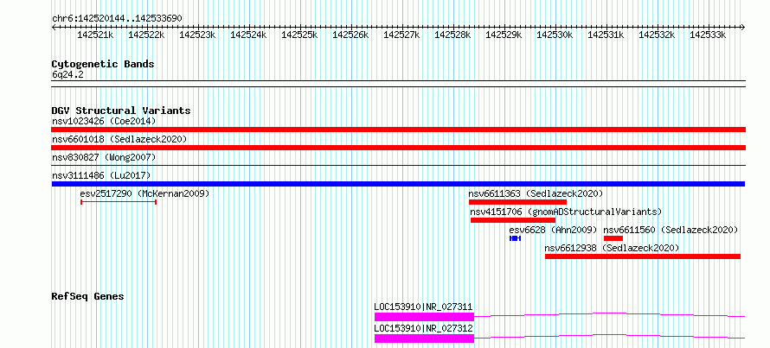The width and height of the screenshot is (770, 348).
Task: Open LOC153910|NR_027311 gene label
Action: [x=423, y=307]
